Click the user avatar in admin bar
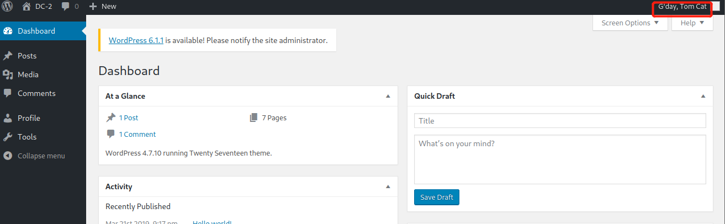This screenshot has width=725, height=224. [716, 7]
